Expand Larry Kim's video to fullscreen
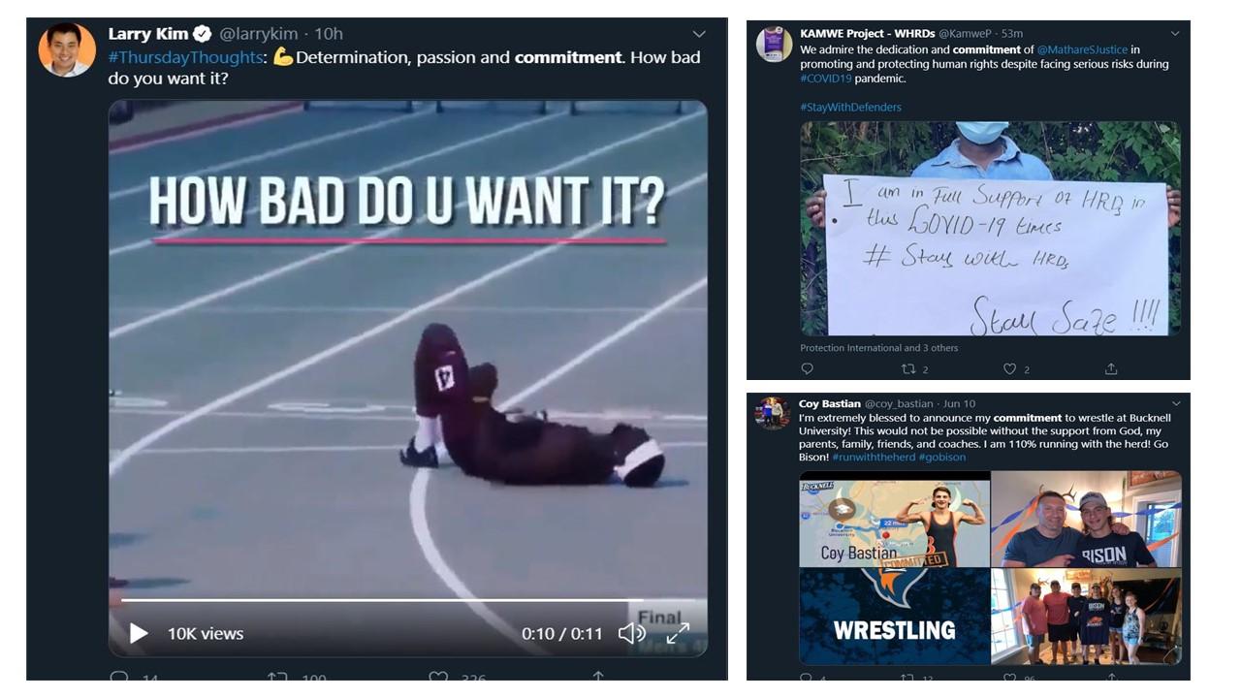Image resolution: width=1241 pixels, height=698 pixels. tap(678, 633)
